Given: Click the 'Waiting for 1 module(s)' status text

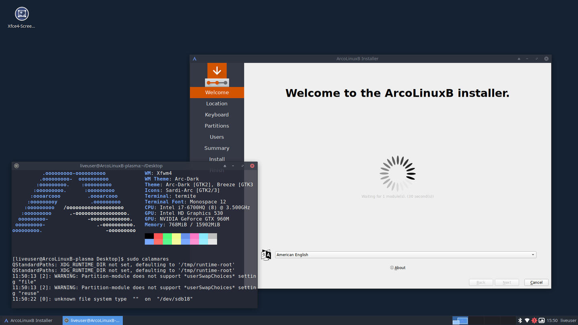Looking at the screenshot, I should [x=397, y=197].
